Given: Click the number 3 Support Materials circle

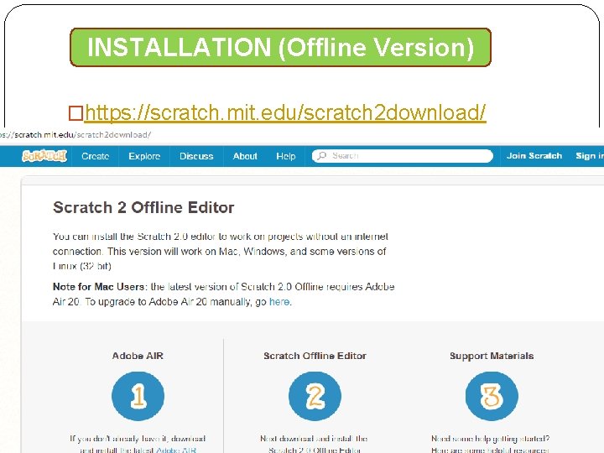Looking at the screenshot, I should point(492,396).
